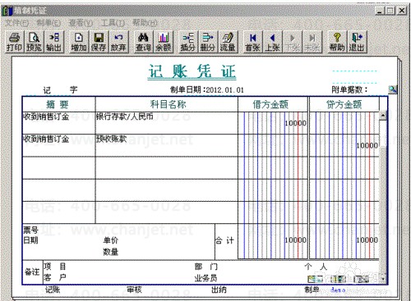411x301 pixels.
Task: Open the 工具 menu
Action: point(113,23)
